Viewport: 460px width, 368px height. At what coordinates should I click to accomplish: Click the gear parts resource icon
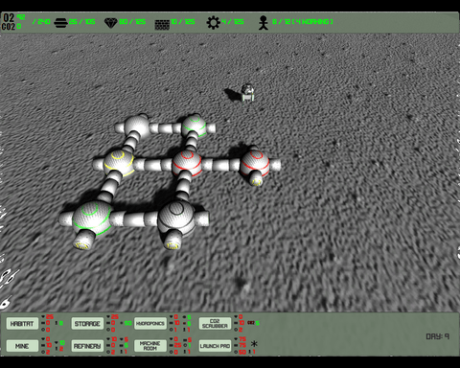(x=213, y=23)
